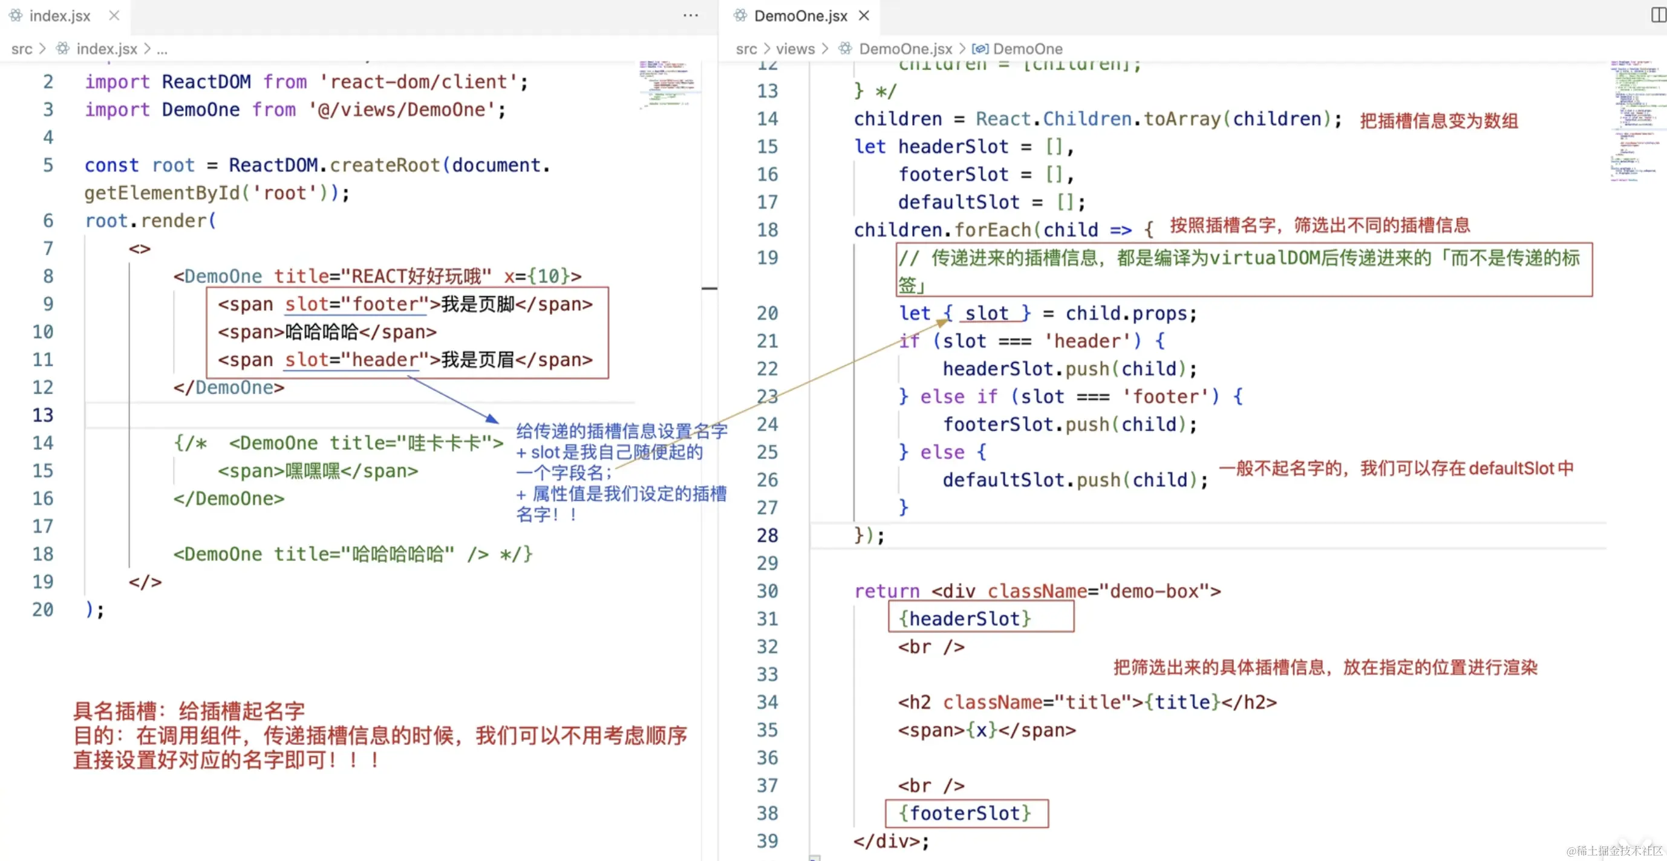Click the DemoOne symbol icon in breadcrumb
This screenshot has height=861, width=1667.
[980, 48]
